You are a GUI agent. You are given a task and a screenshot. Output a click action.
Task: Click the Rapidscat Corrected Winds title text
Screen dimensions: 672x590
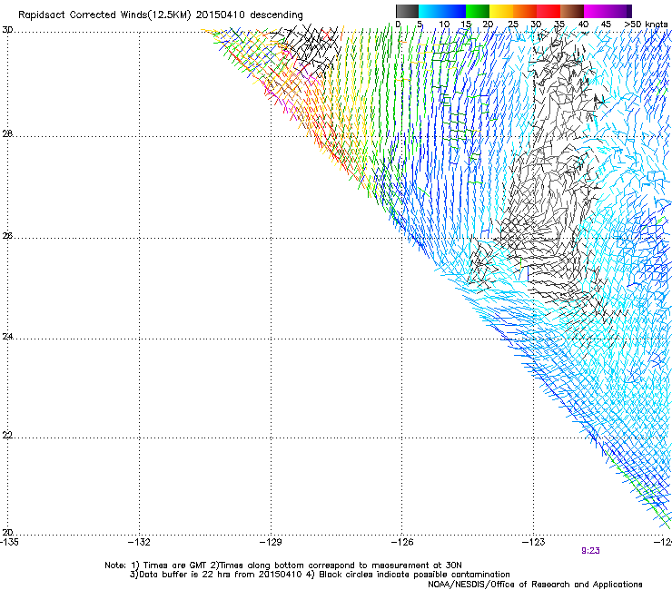pyautogui.click(x=161, y=15)
